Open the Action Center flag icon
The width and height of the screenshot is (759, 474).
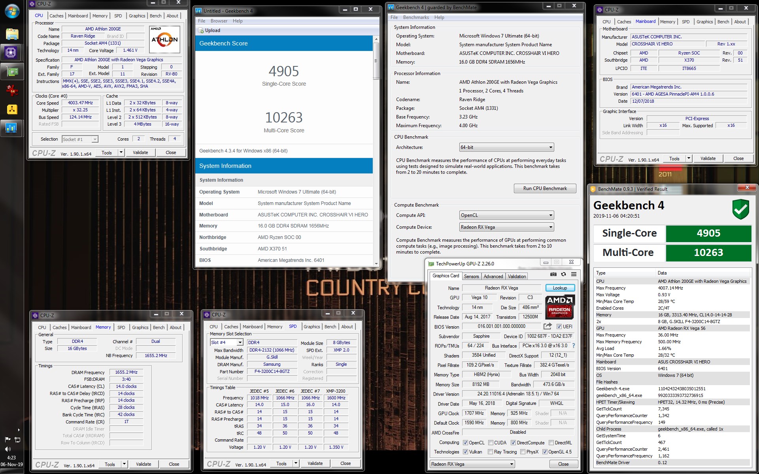pyautogui.click(x=7, y=439)
